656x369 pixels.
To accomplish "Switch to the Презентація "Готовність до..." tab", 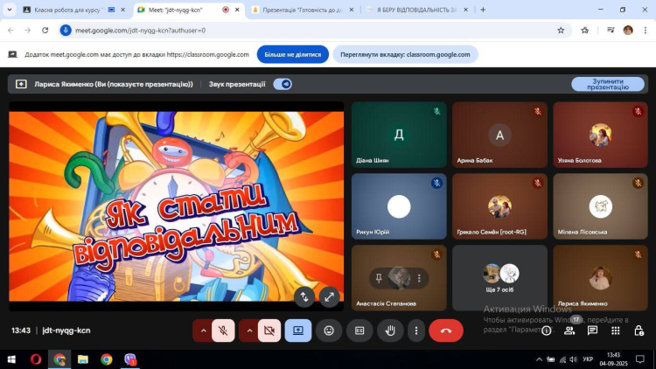I will tap(300, 10).
